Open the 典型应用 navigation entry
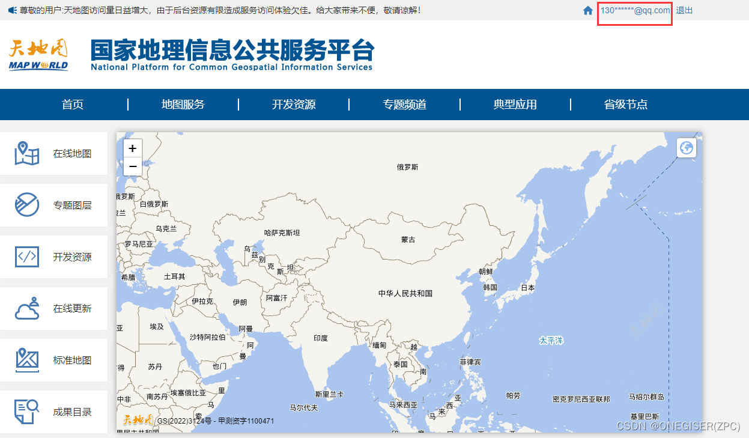This screenshot has height=438, width=749. coord(515,104)
